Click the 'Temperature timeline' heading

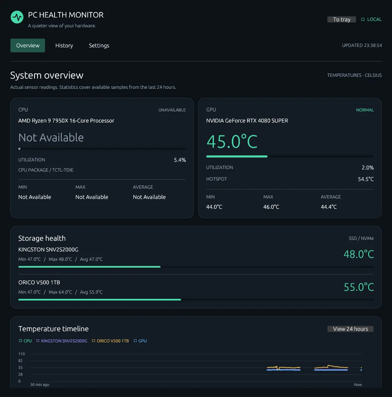[54, 329]
